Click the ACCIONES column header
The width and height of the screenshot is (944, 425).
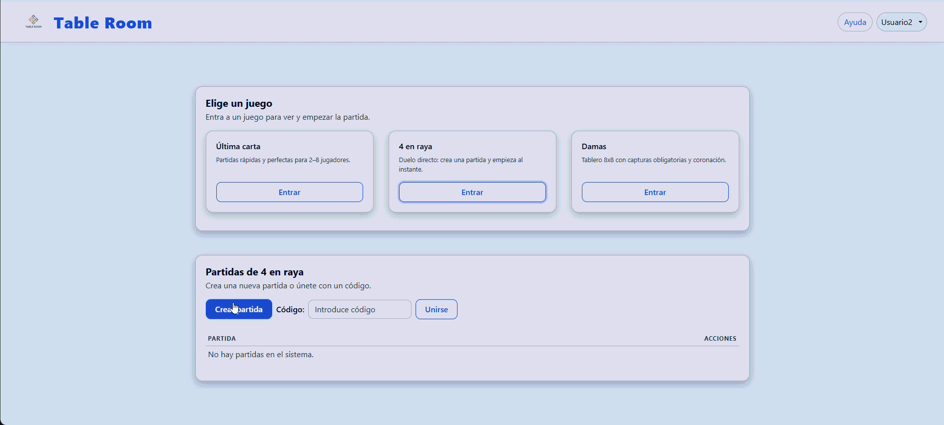coord(720,338)
